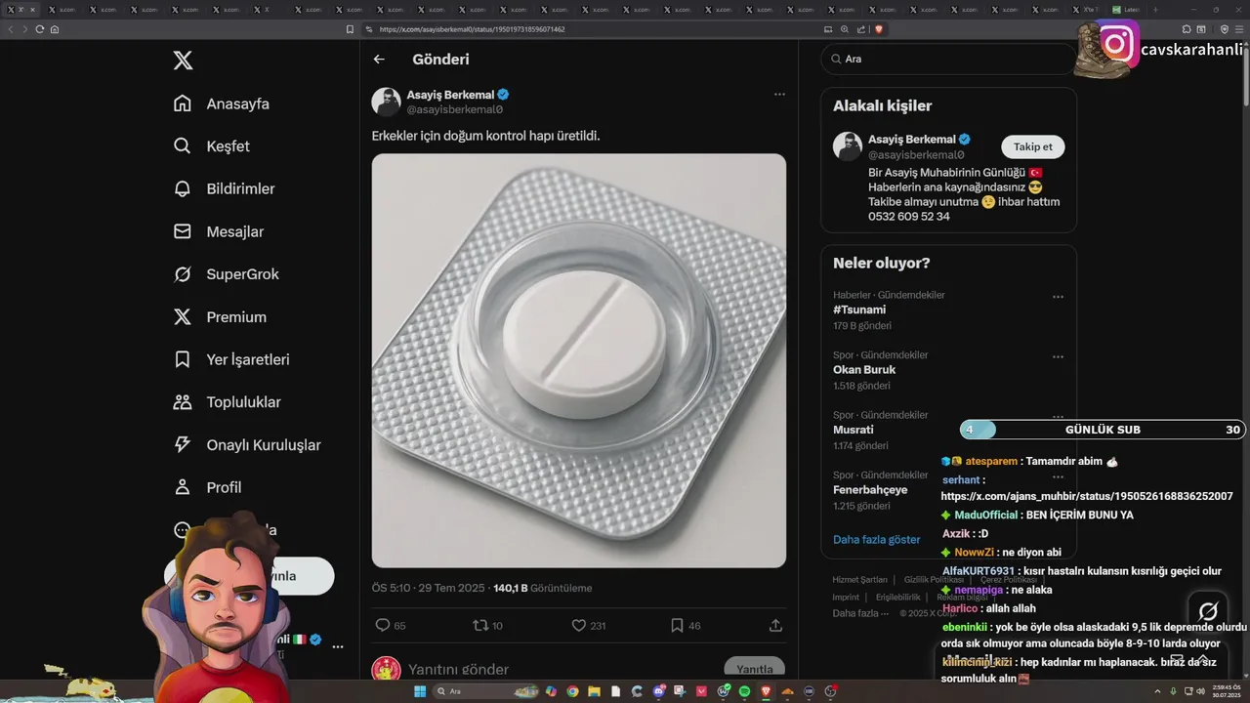Open the pill blister image
The width and height of the screenshot is (1250, 703).
pyautogui.click(x=579, y=360)
